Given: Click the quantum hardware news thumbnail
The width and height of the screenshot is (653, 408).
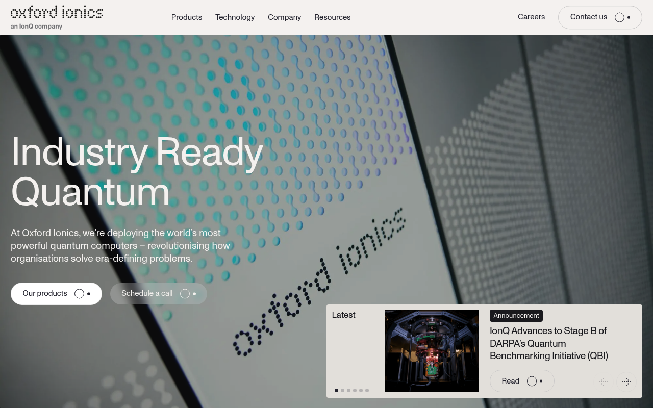Looking at the screenshot, I should tap(432, 351).
